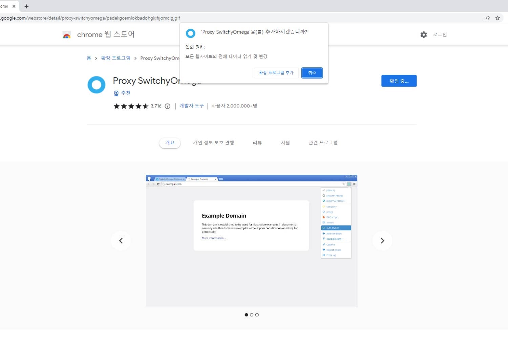The height and width of the screenshot is (338, 508).
Task: Click the Proxy SwitchyOmega extension logo
Action: 97,84
